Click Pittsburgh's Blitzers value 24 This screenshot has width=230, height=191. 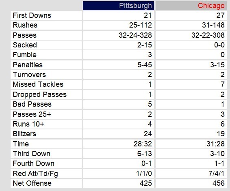coord(148,134)
